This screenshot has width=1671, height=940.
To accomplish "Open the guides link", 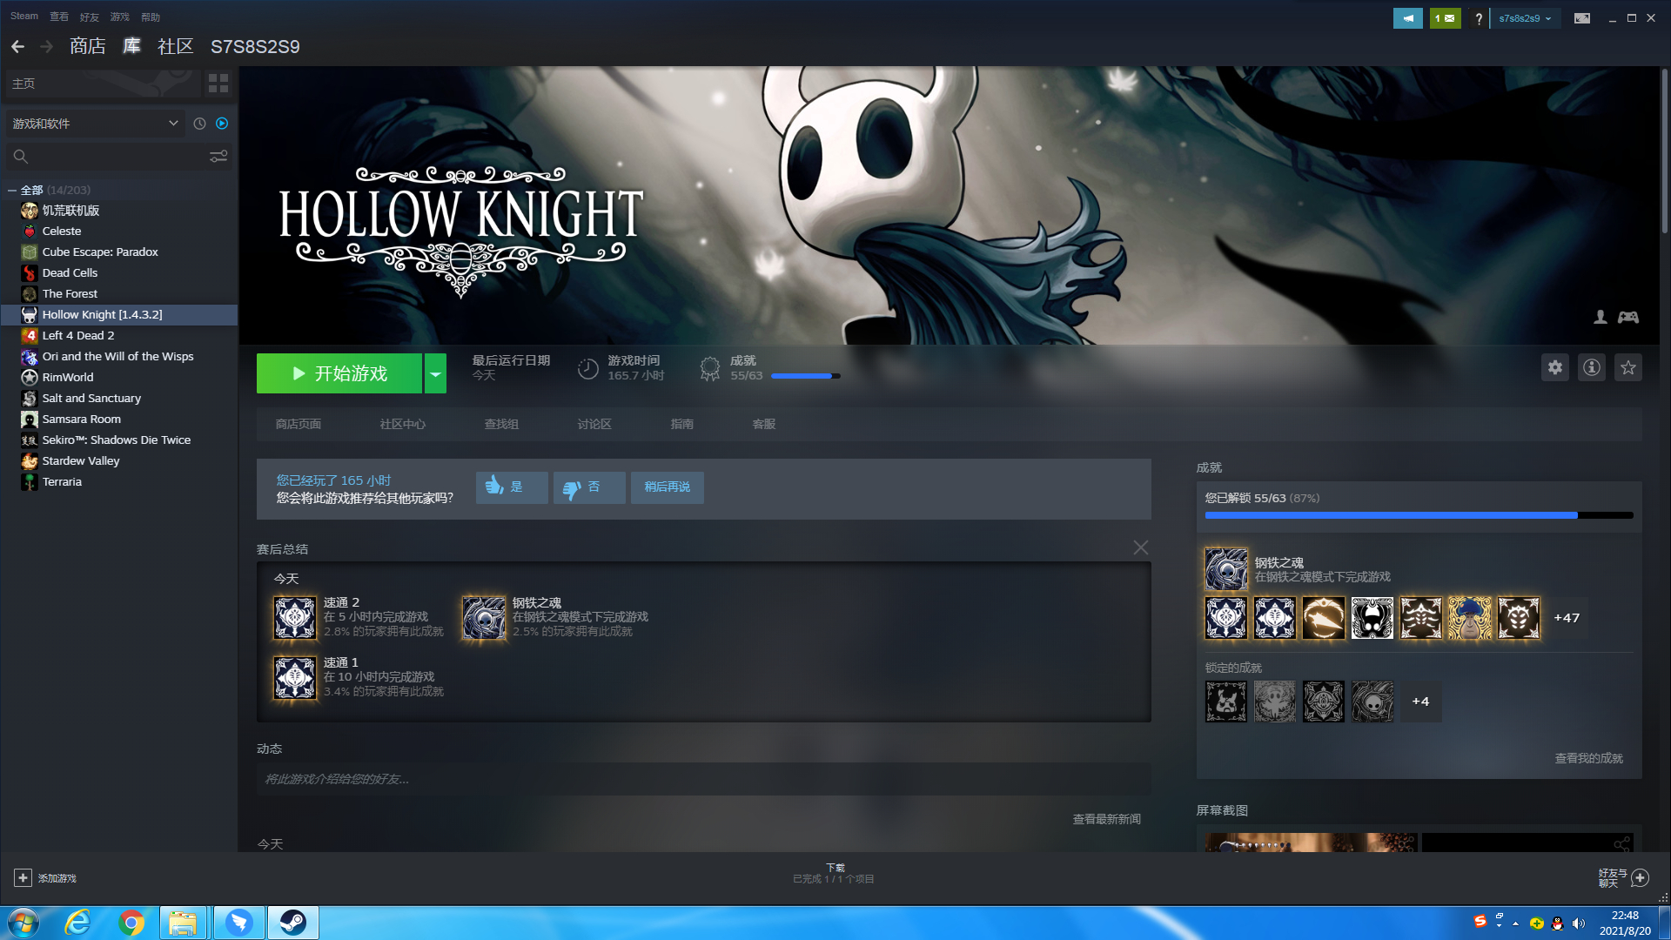I will coord(682,424).
